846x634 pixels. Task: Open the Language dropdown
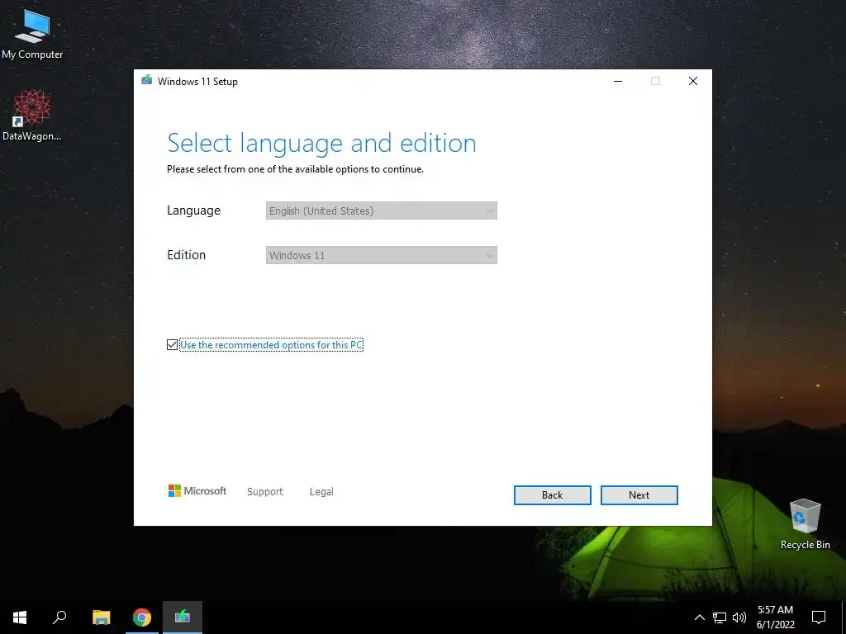[x=382, y=211]
